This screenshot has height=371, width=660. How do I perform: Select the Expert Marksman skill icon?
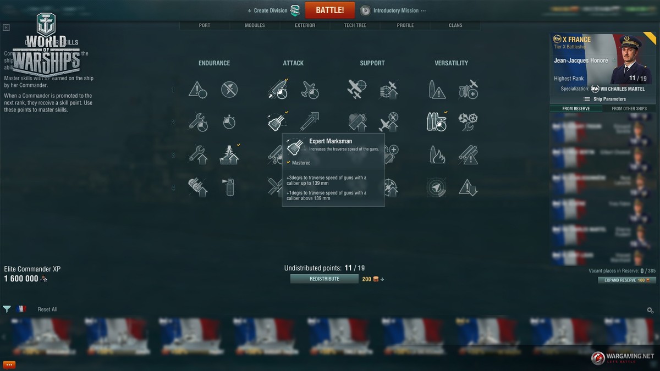276,122
